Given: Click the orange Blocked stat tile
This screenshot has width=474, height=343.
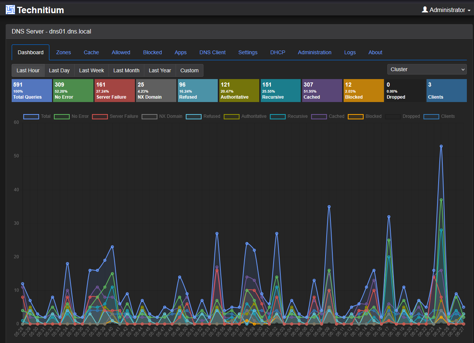Looking at the screenshot, I should (364, 90).
